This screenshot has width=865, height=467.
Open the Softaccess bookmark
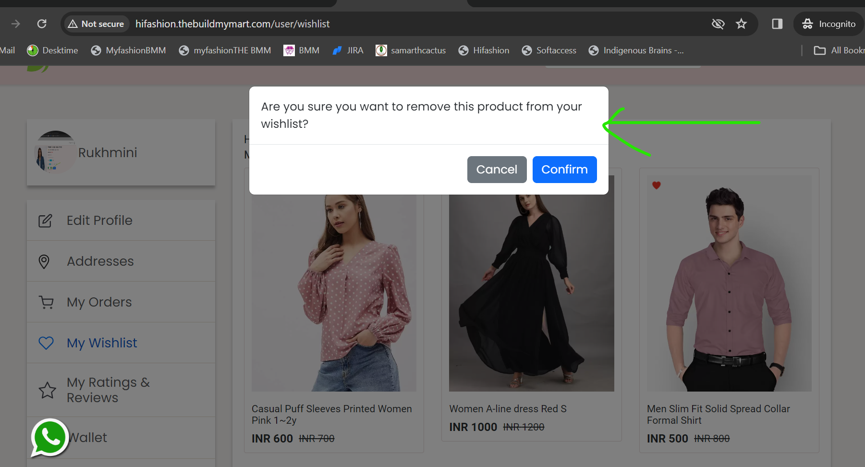(x=549, y=50)
